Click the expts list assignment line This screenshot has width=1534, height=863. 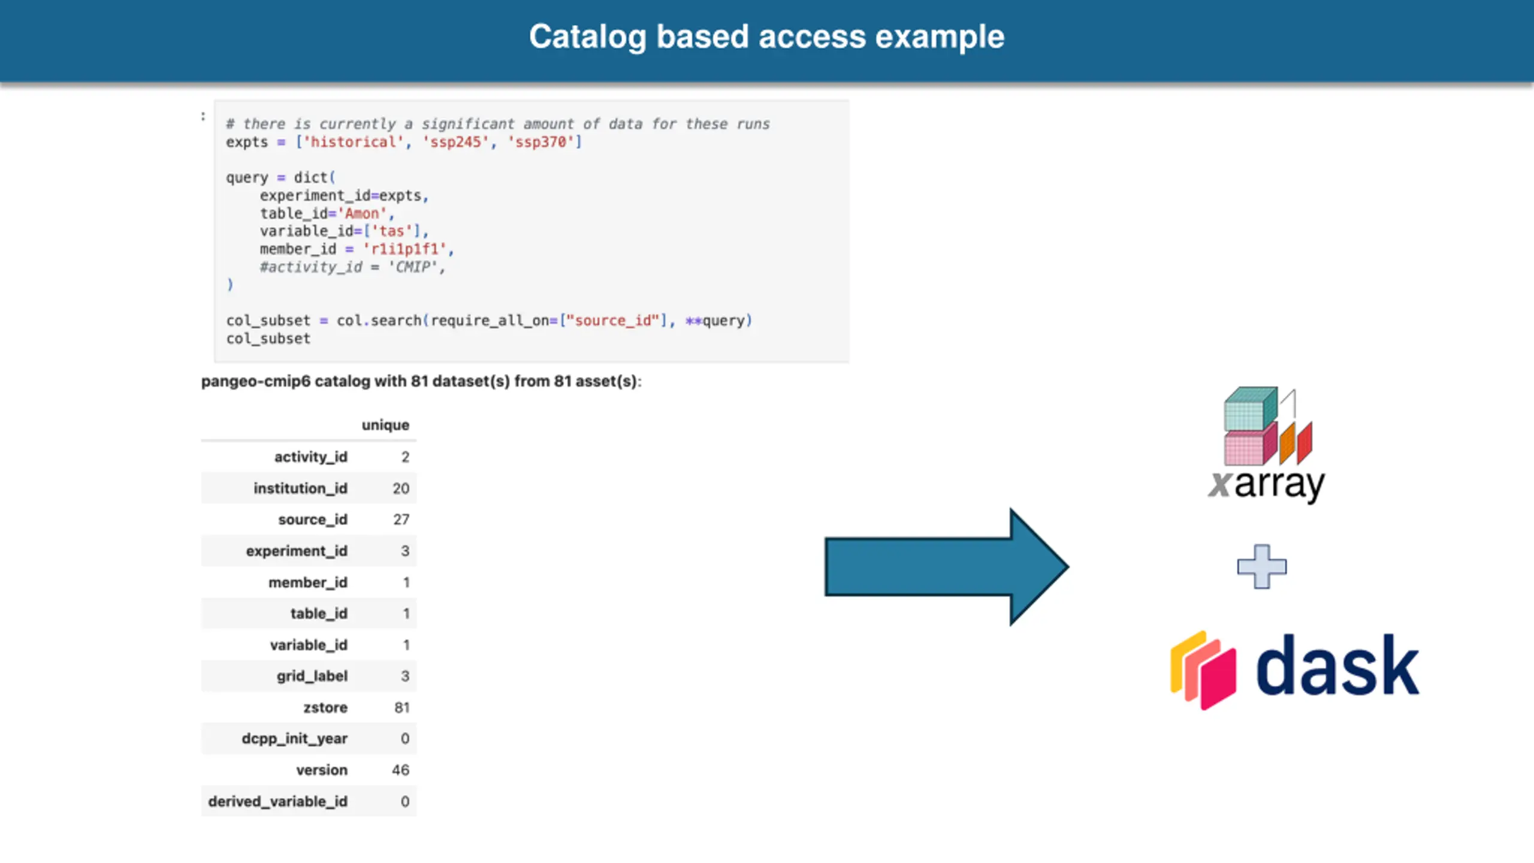tap(404, 142)
